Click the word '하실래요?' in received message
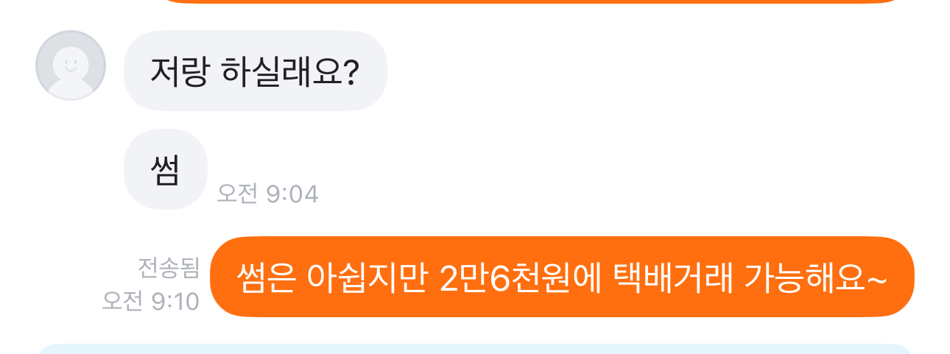Screen dimensions: 950x354 pyautogui.click(x=289, y=71)
